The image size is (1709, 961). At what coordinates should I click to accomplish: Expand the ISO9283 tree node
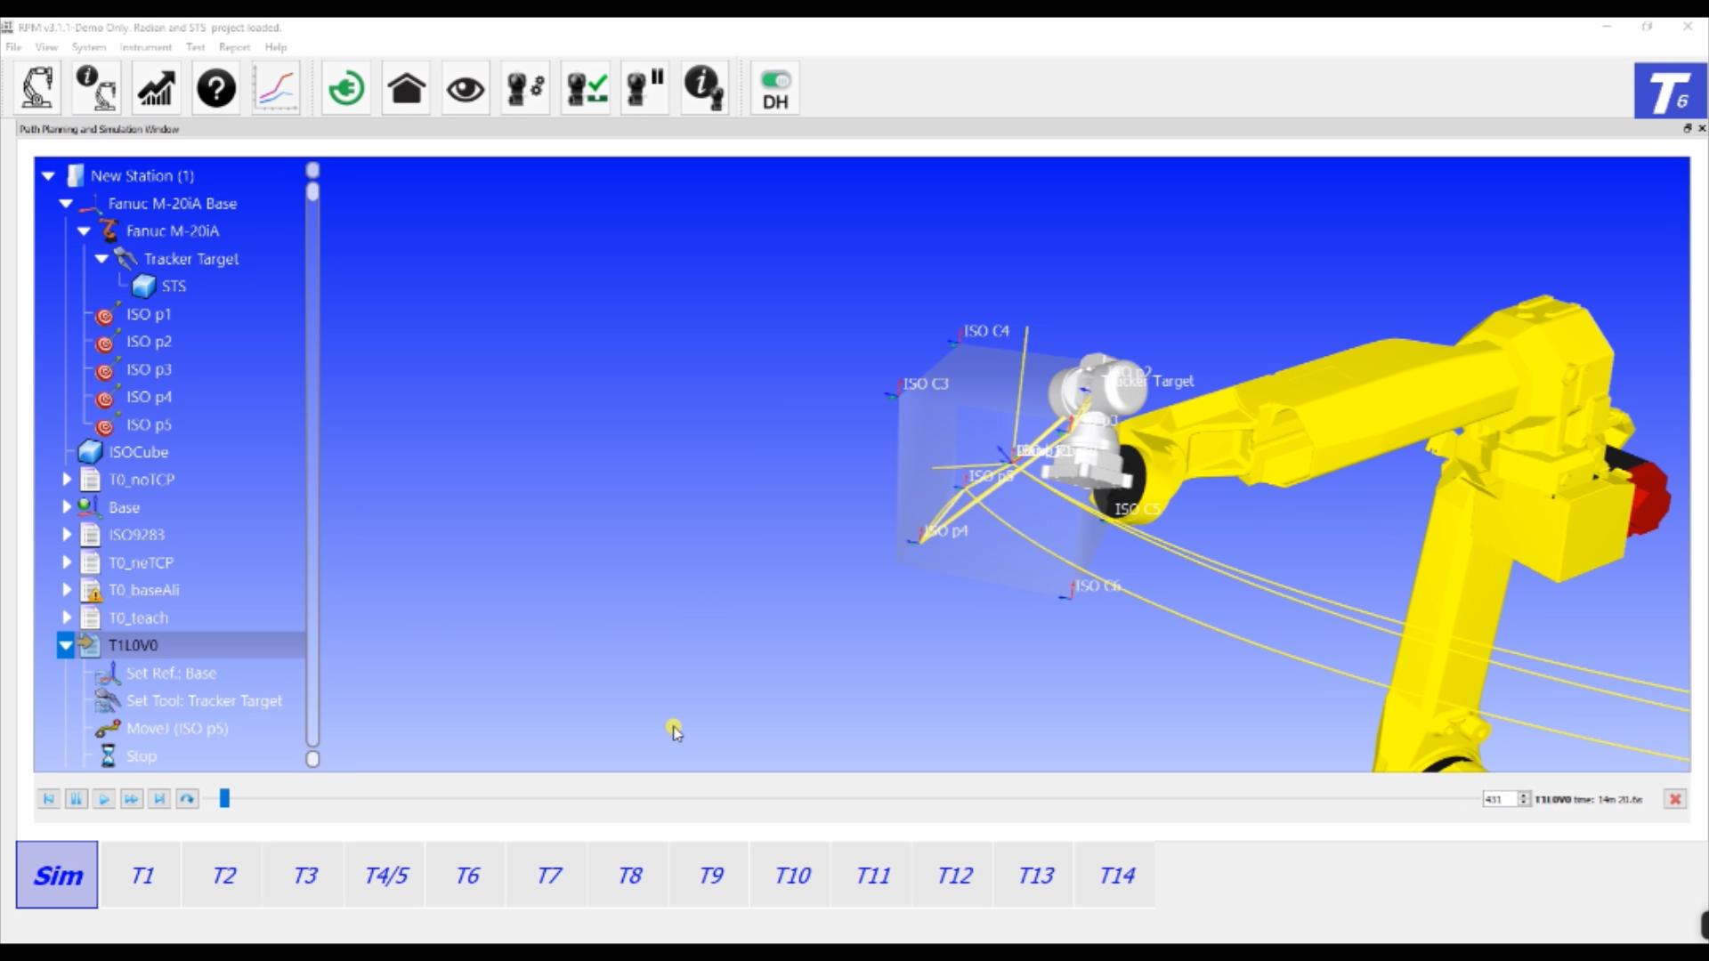[x=67, y=535]
